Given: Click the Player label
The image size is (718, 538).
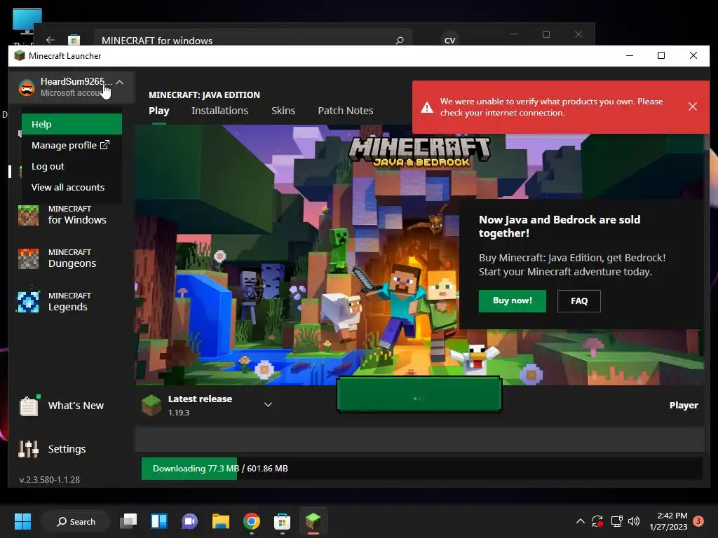Looking at the screenshot, I should tap(683, 406).
